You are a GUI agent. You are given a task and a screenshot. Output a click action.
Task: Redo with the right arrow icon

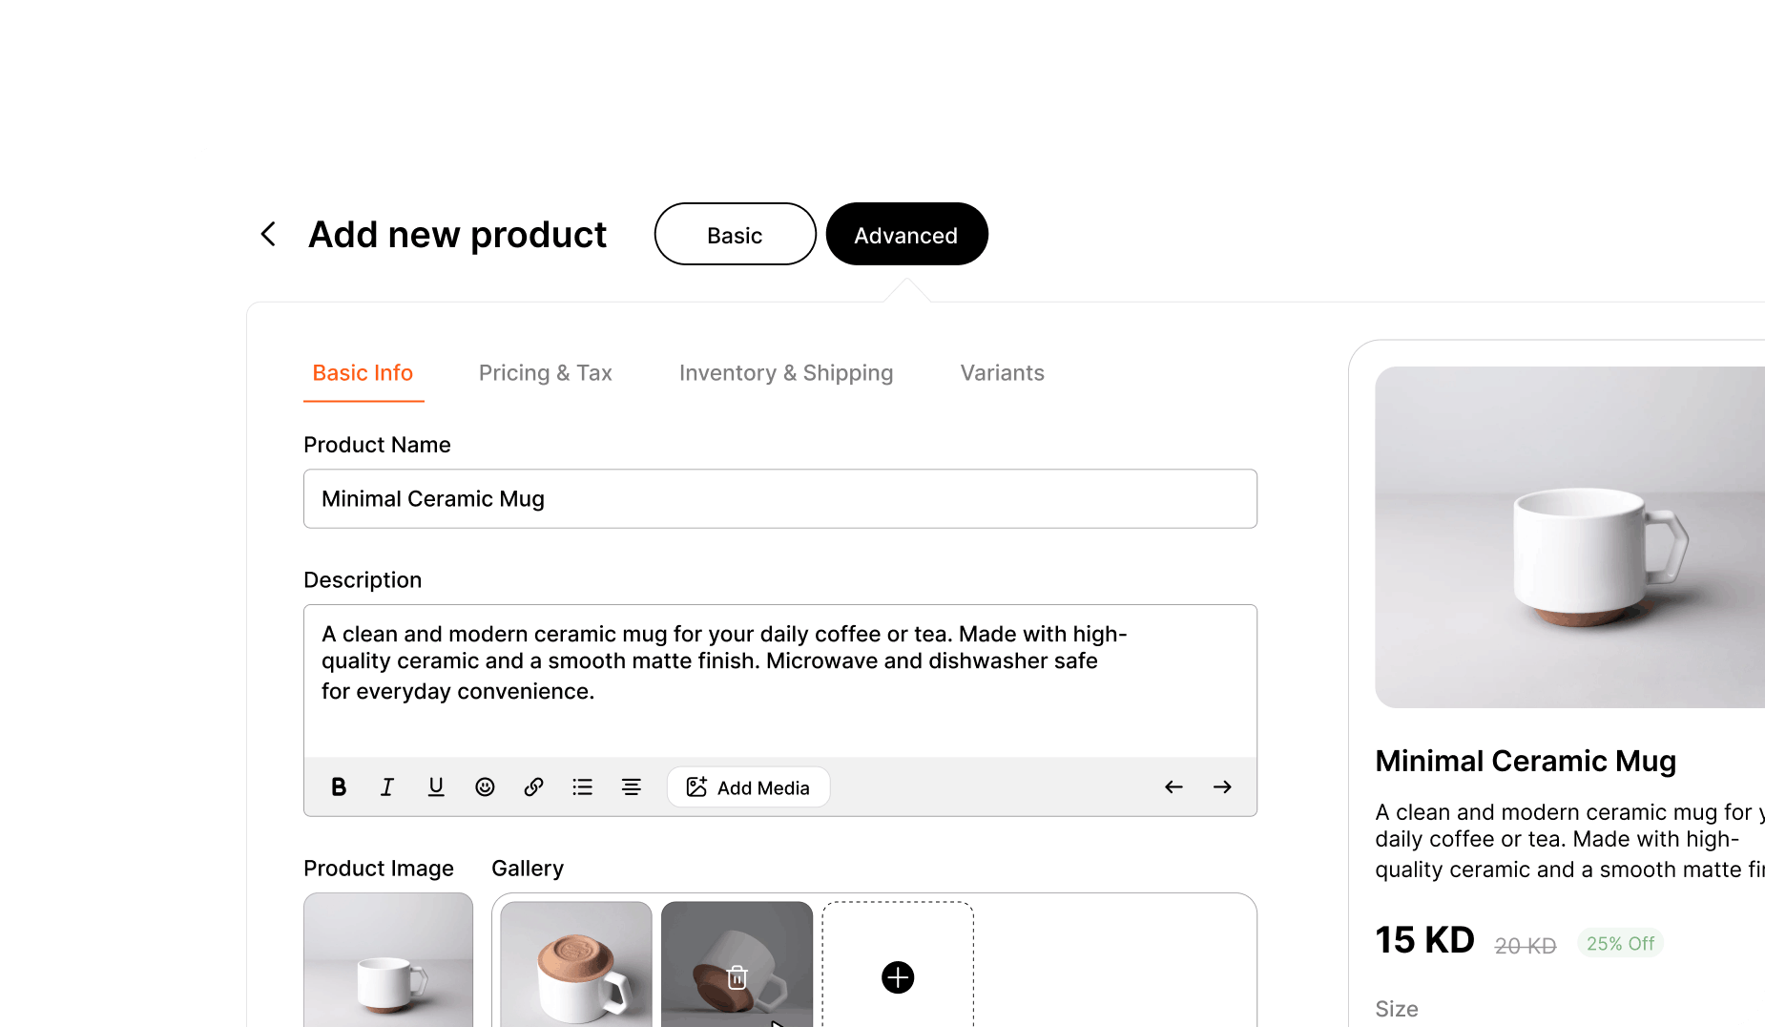[x=1222, y=786]
